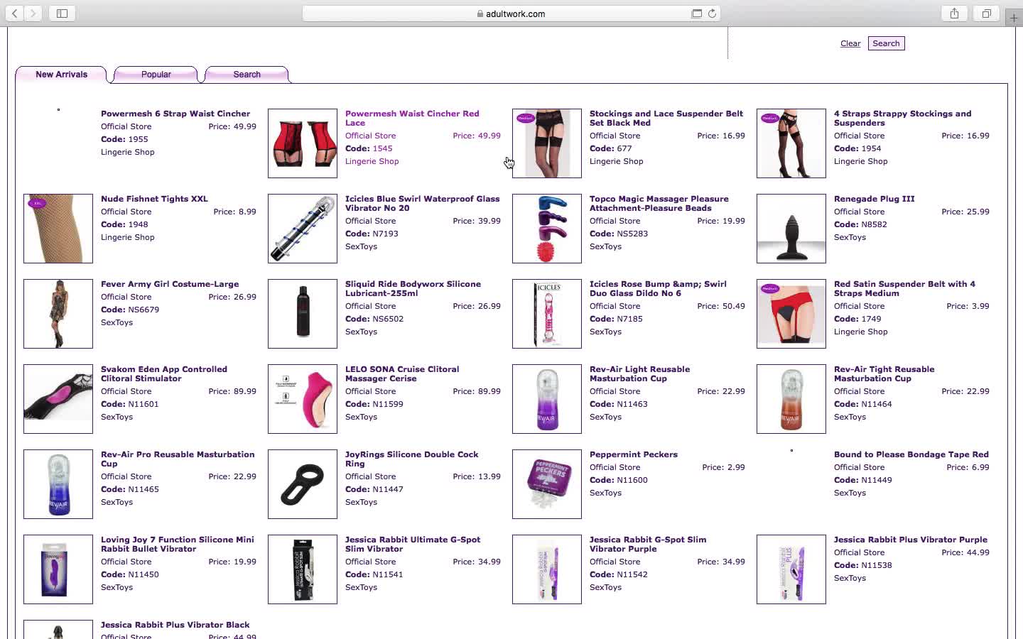This screenshot has width=1023, height=639.
Task: Open Red Satin Suspender Belt link
Action: [904, 288]
